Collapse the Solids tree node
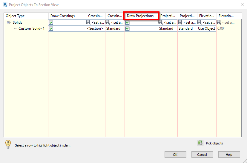 pos(8,22)
